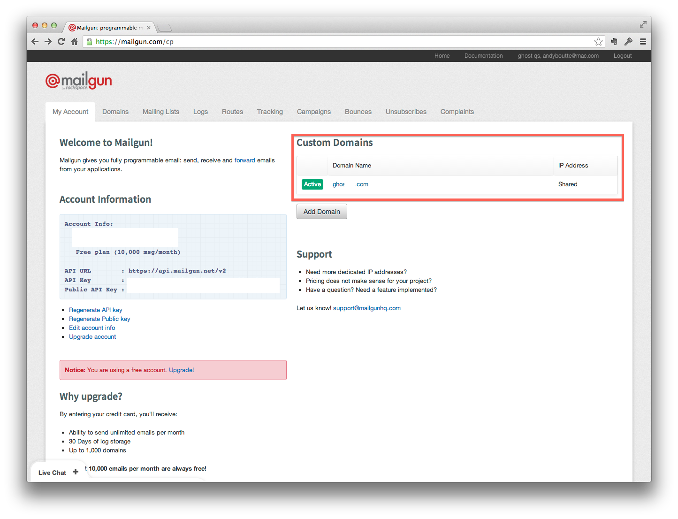Image resolution: width=678 pixels, height=519 pixels.
Task: Switch to the Complaints tab
Action: [x=457, y=112]
